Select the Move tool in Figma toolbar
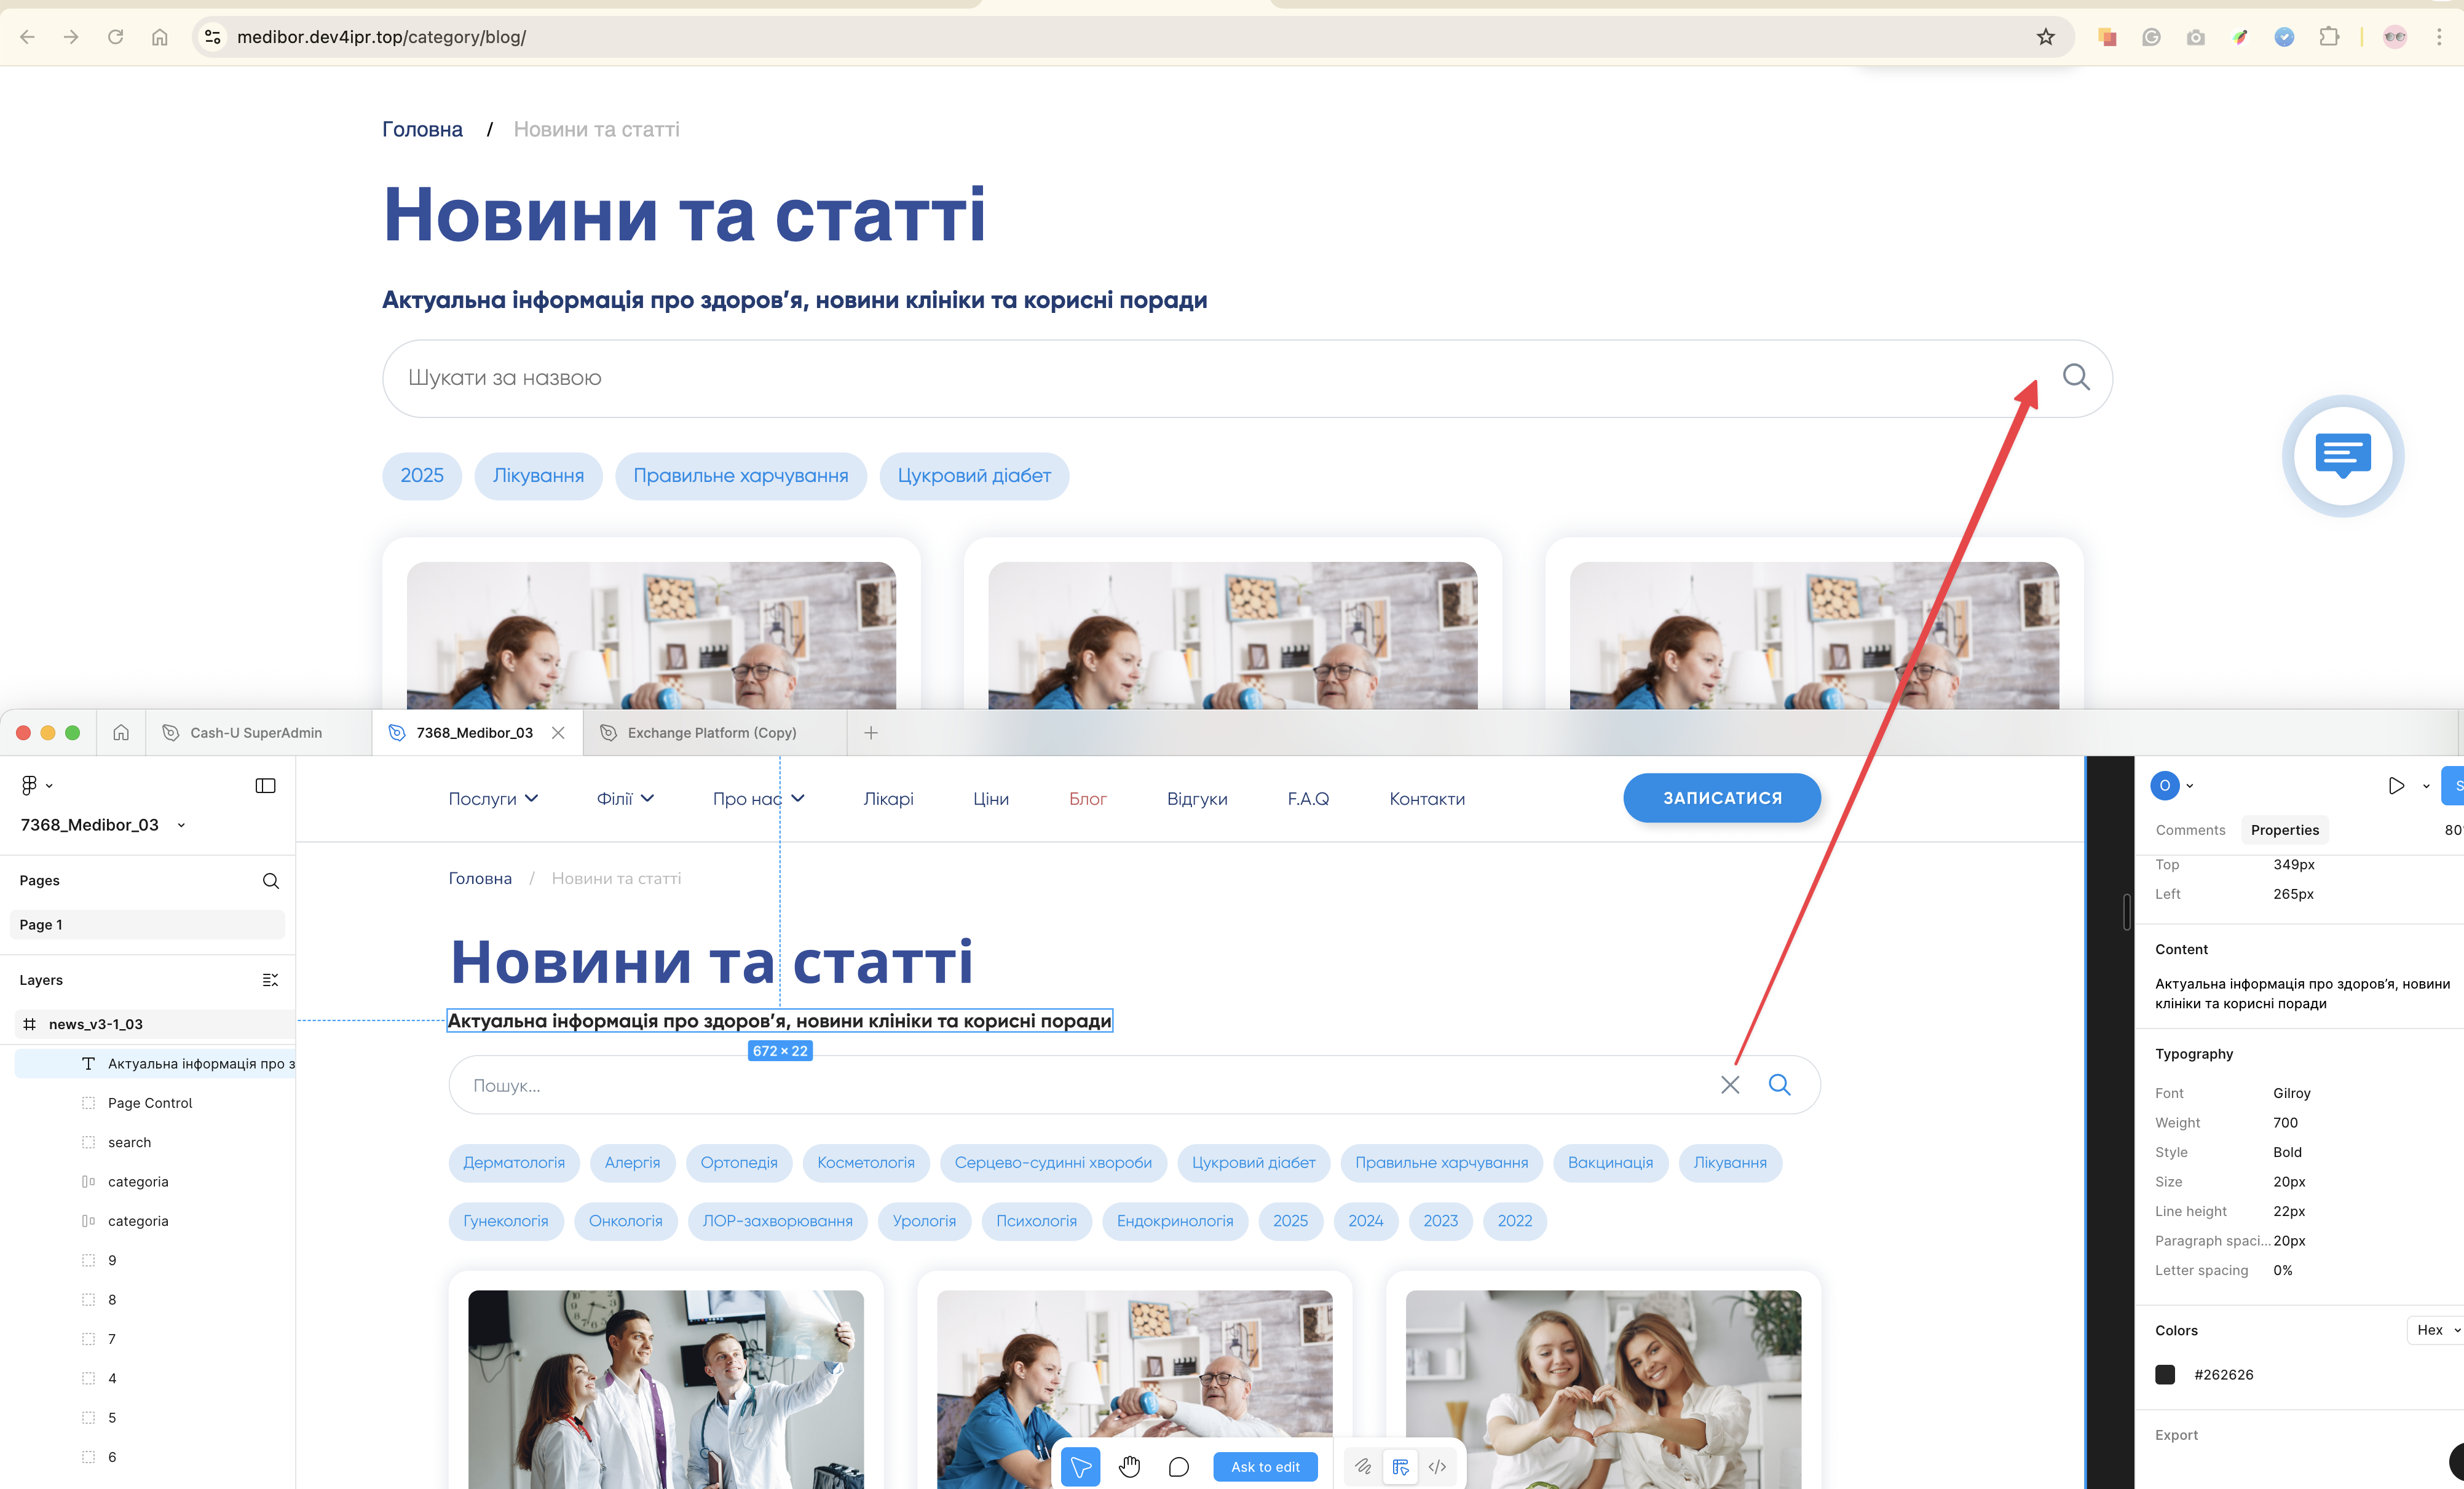2464x1489 pixels. (x=1080, y=1467)
